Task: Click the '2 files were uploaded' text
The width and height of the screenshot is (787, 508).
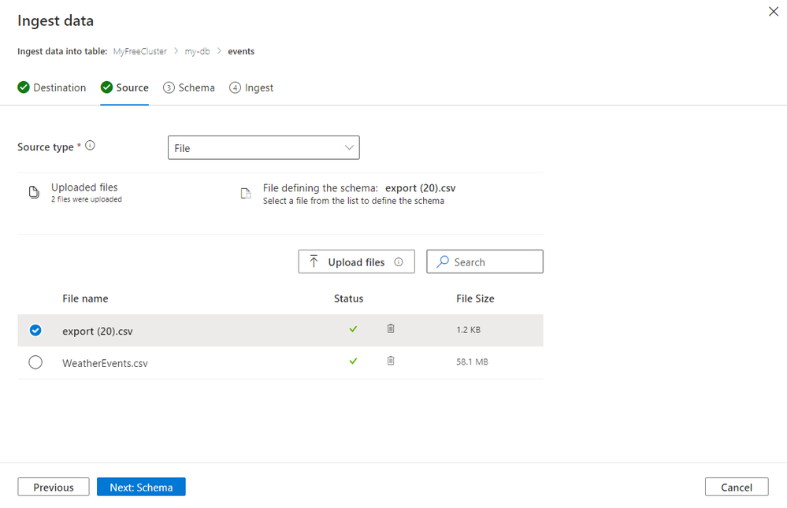Action: pos(87,199)
